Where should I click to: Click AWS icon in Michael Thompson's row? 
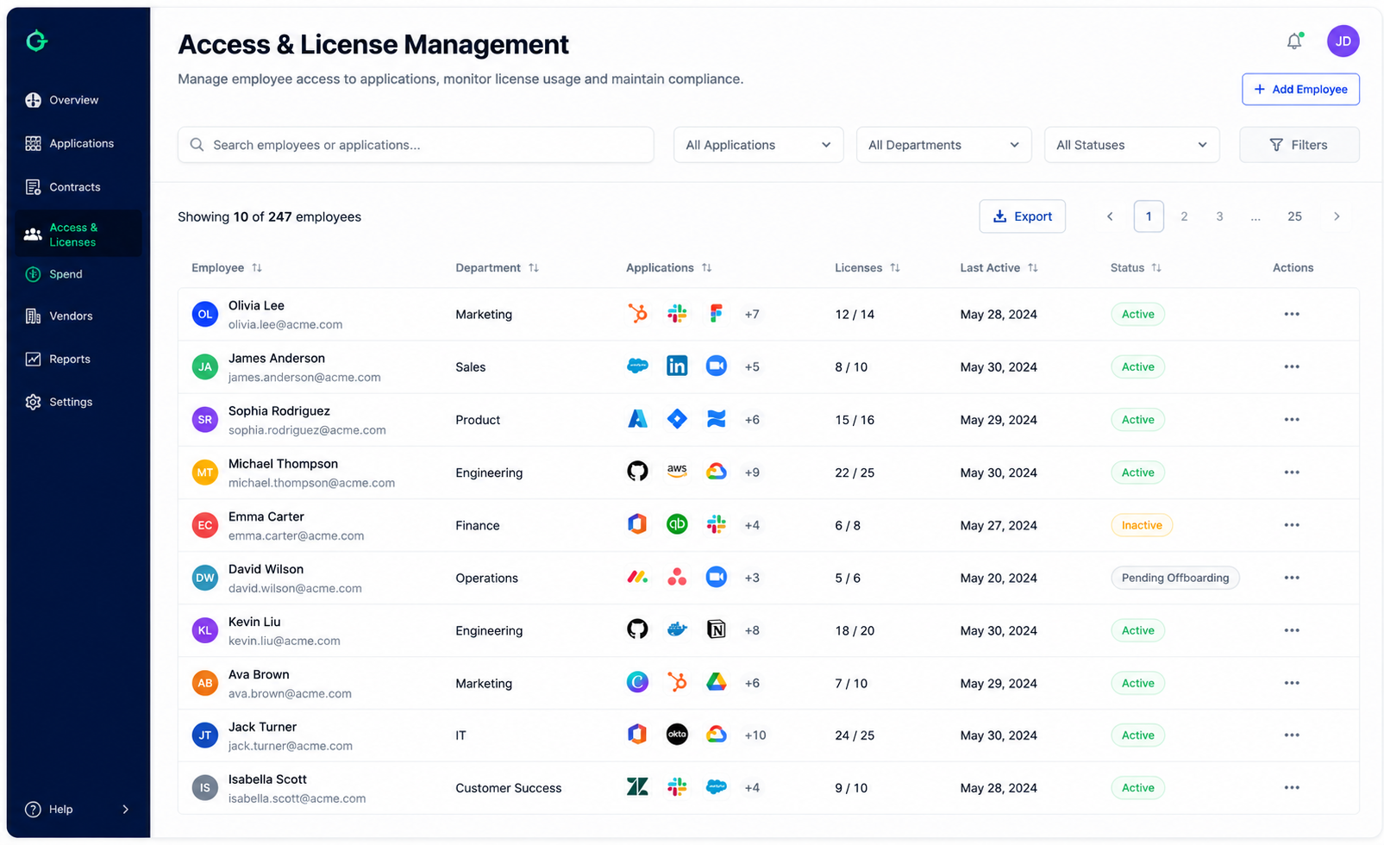(x=677, y=472)
